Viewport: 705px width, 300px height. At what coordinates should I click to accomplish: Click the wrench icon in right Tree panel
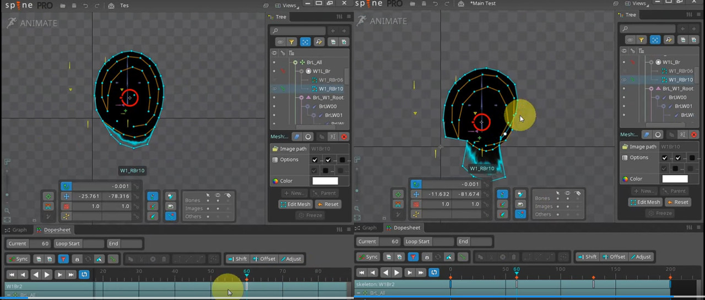tap(669, 40)
